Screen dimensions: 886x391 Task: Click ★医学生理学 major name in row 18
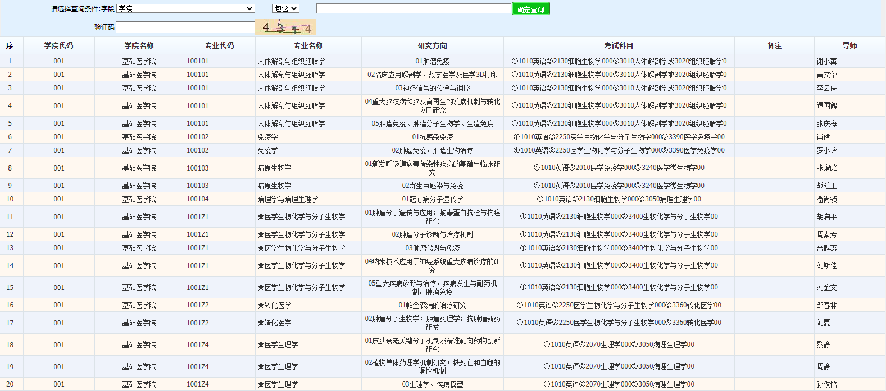[x=278, y=344]
